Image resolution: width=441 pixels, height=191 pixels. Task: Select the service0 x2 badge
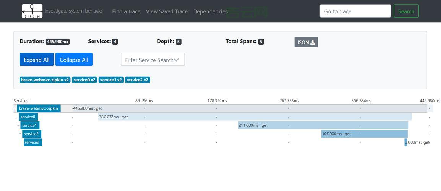[x=85, y=80]
